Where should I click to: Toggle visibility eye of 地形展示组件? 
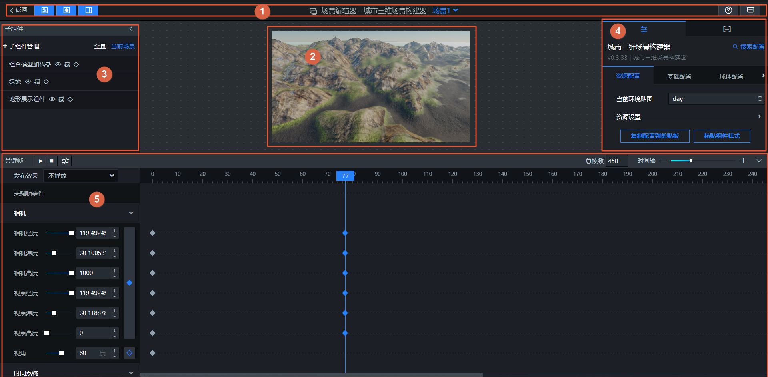52,99
